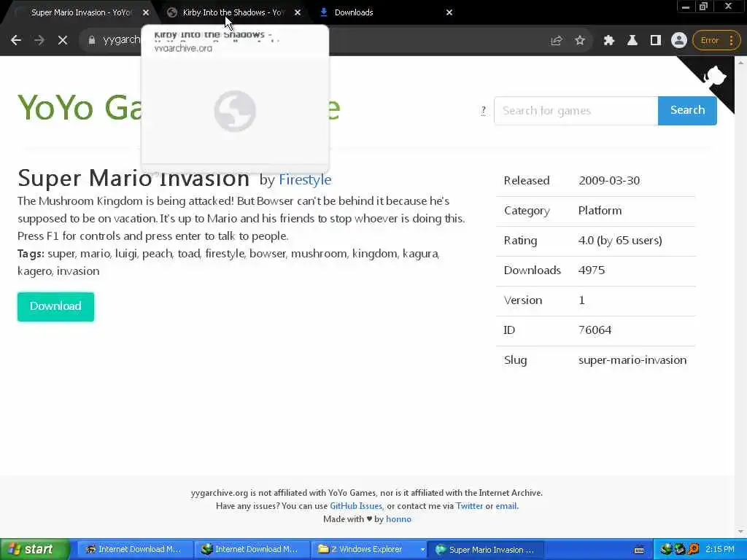
Task: Open the GitHub Issues link
Action: (356, 506)
